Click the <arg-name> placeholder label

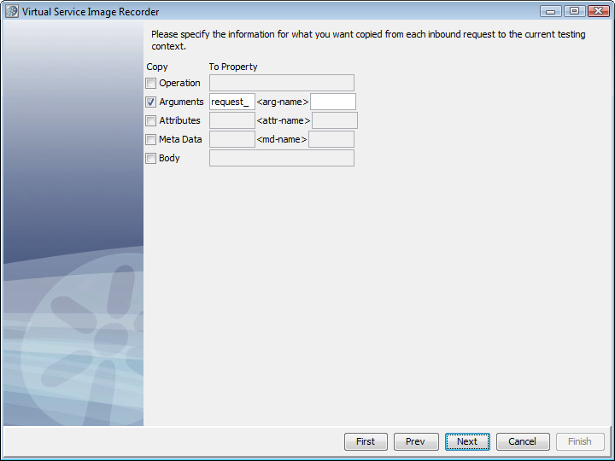[283, 102]
